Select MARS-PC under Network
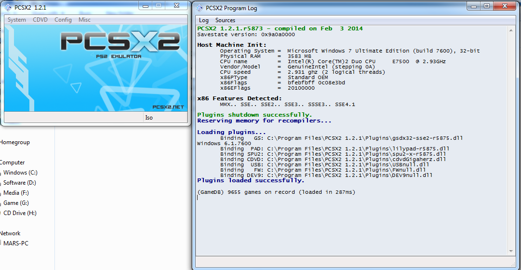Image resolution: width=521 pixels, height=270 pixels. [16, 243]
